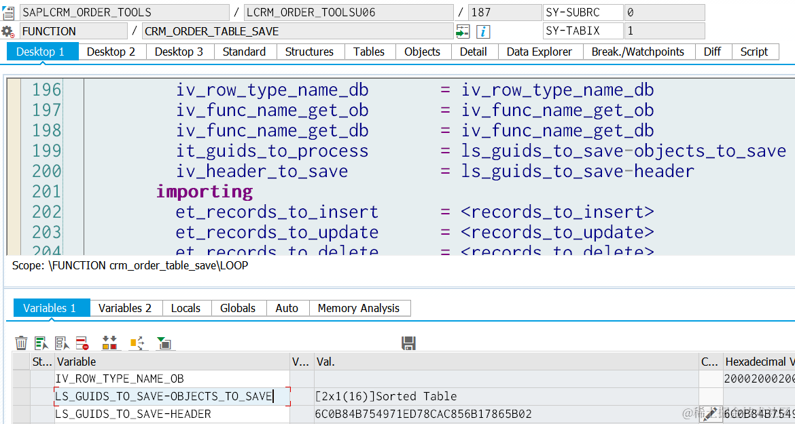The height and width of the screenshot is (424, 795).
Task: Click the green triangle over gray box icon
Action: tap(164, 343)
